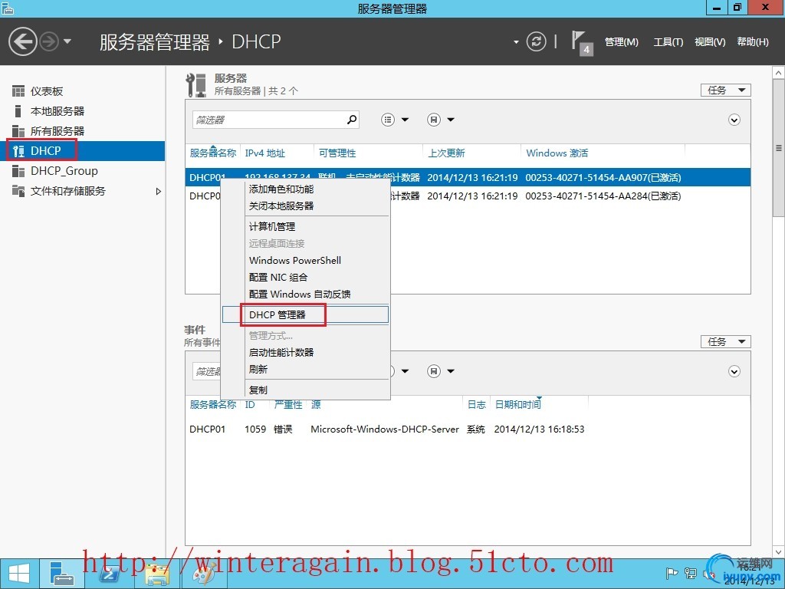Select 本地服务器 in the sidebar
The height and width of the screenshot is (589, 785).
[57, 111]
